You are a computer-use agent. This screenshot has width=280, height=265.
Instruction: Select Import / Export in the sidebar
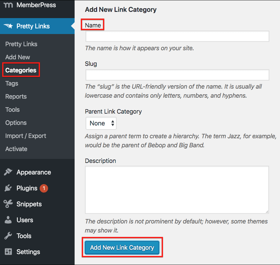tap(26, 136)
